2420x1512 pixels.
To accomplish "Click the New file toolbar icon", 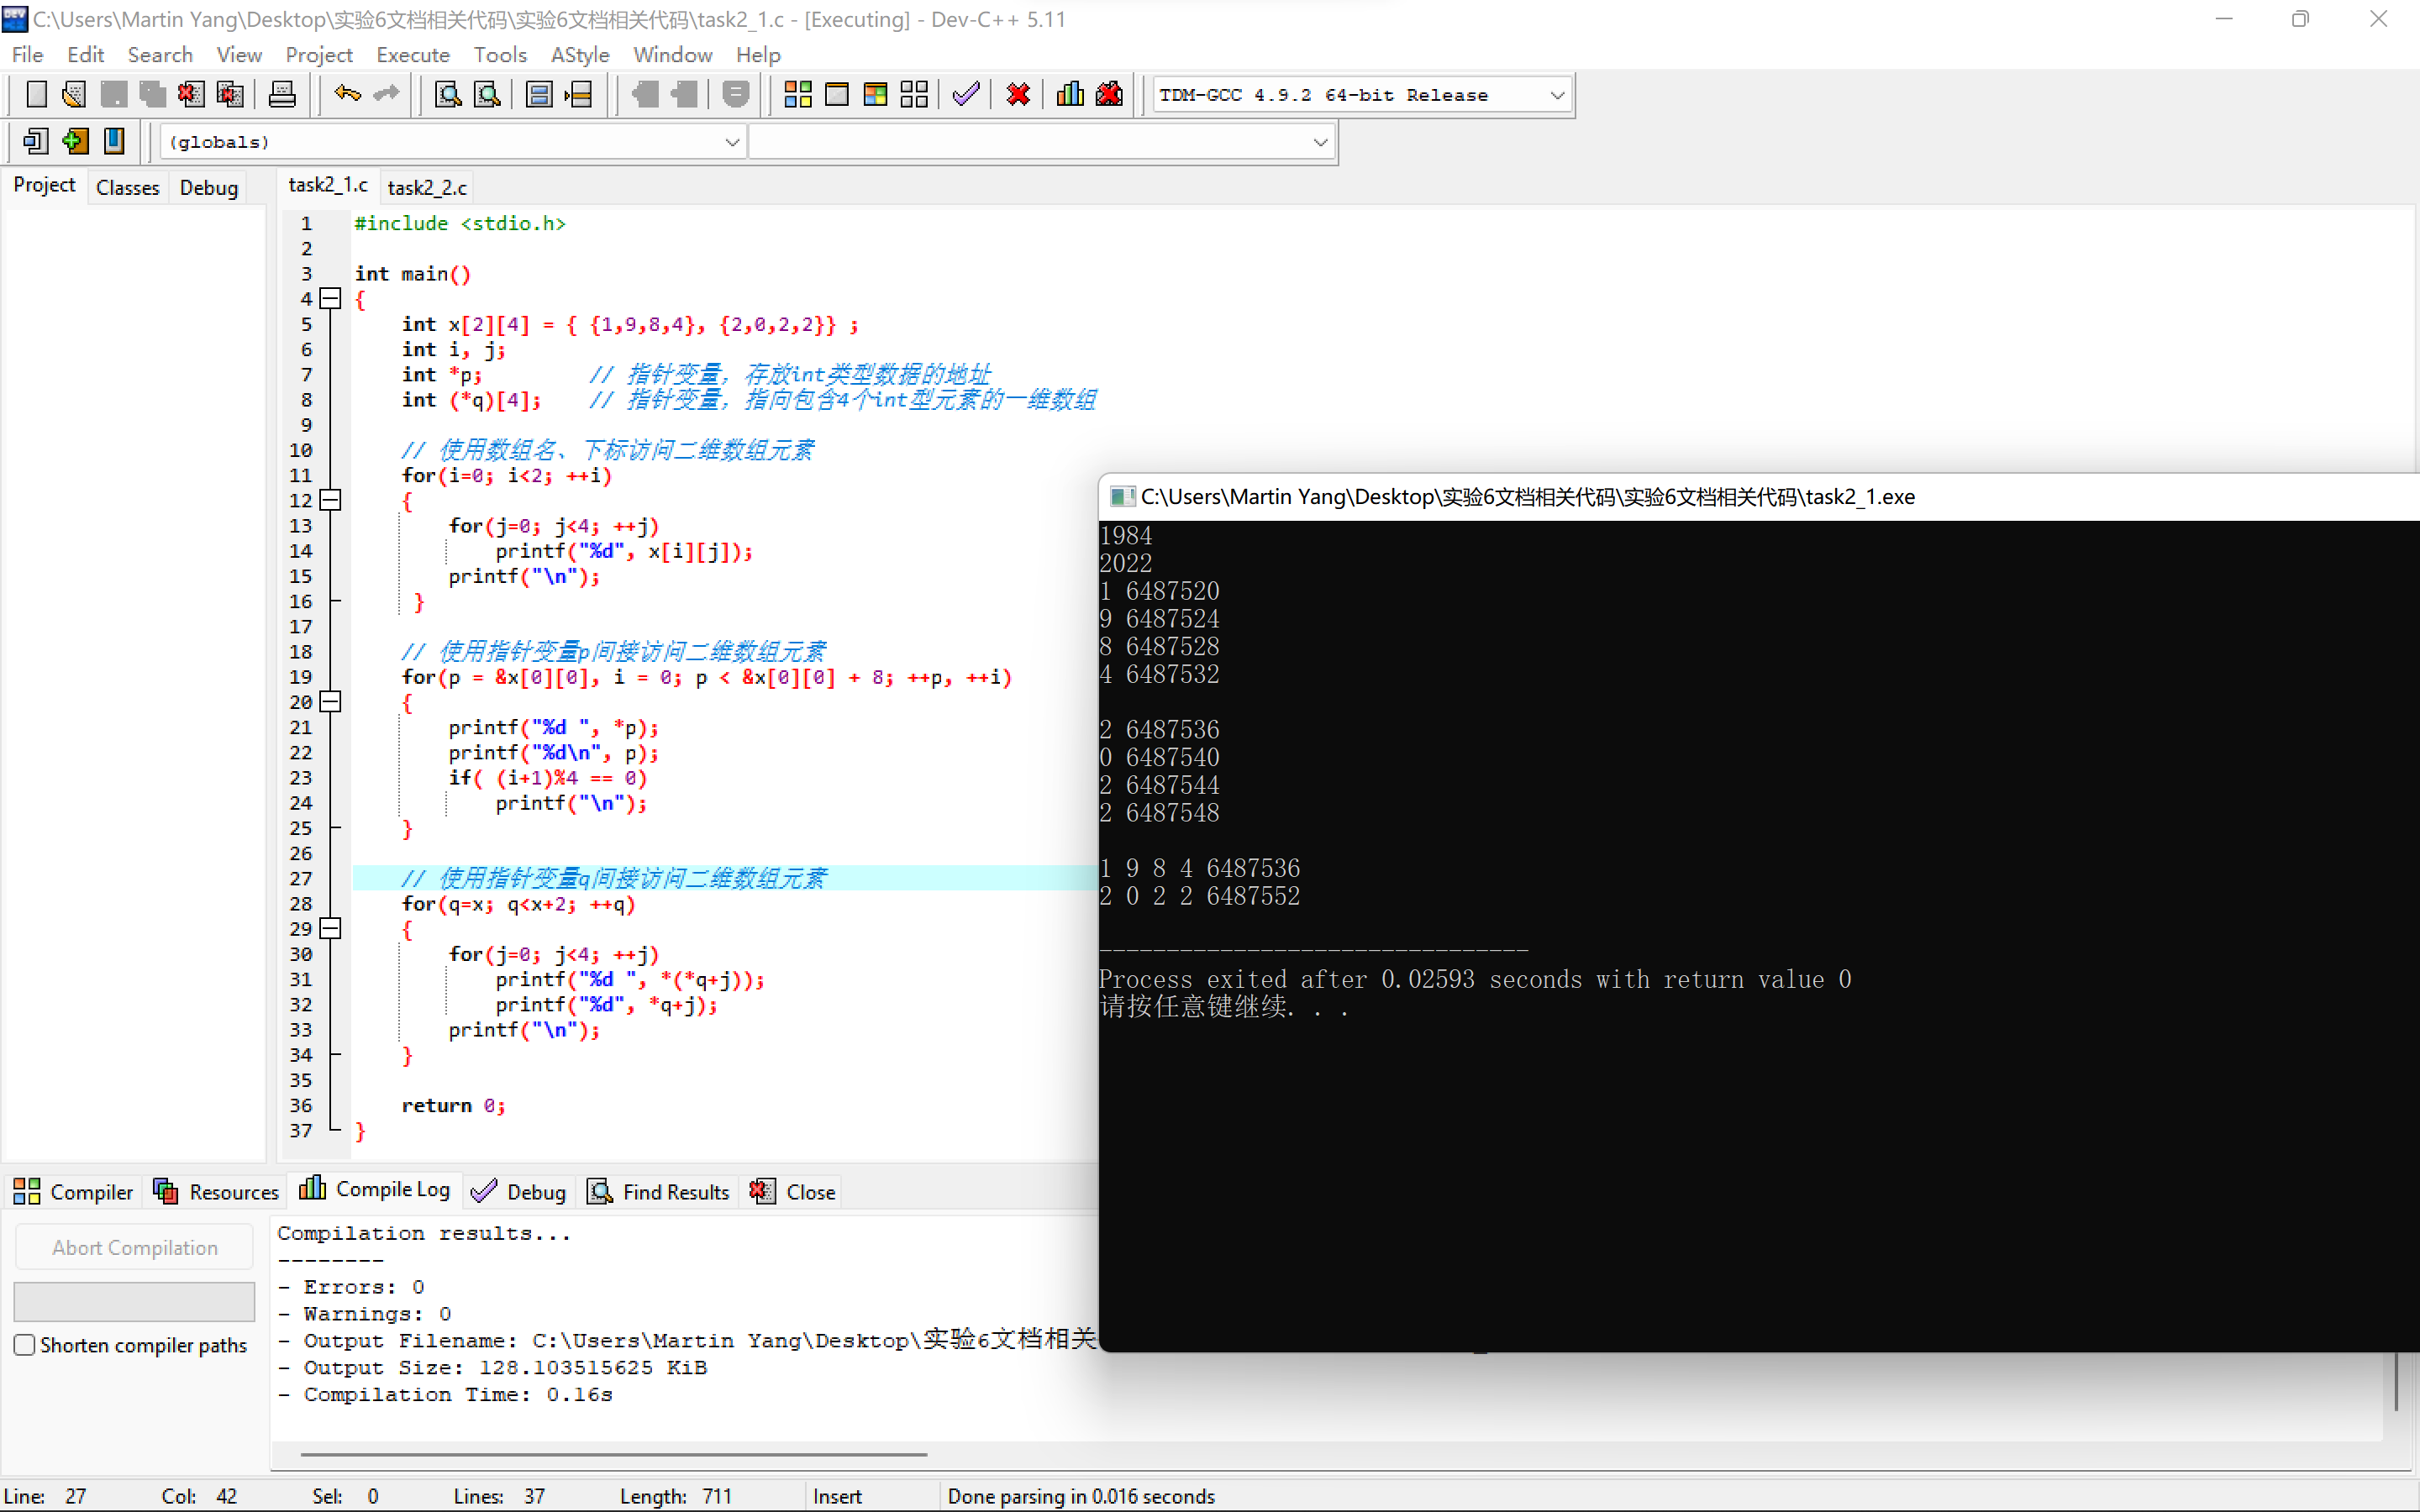I will click(x=36, y=95).
